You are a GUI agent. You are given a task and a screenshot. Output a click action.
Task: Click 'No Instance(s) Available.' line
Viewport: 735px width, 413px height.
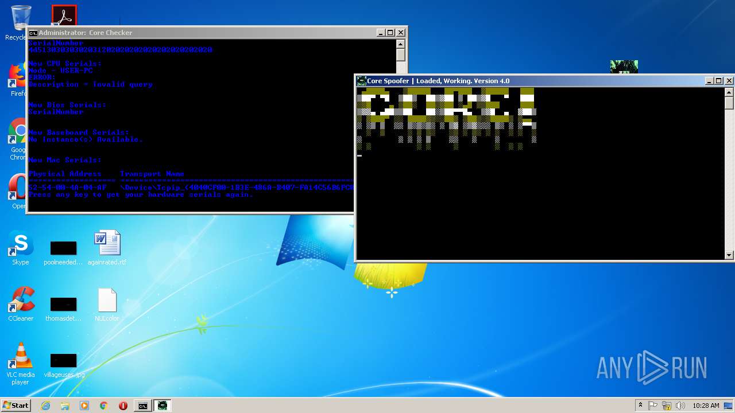(x=86, y=139)
